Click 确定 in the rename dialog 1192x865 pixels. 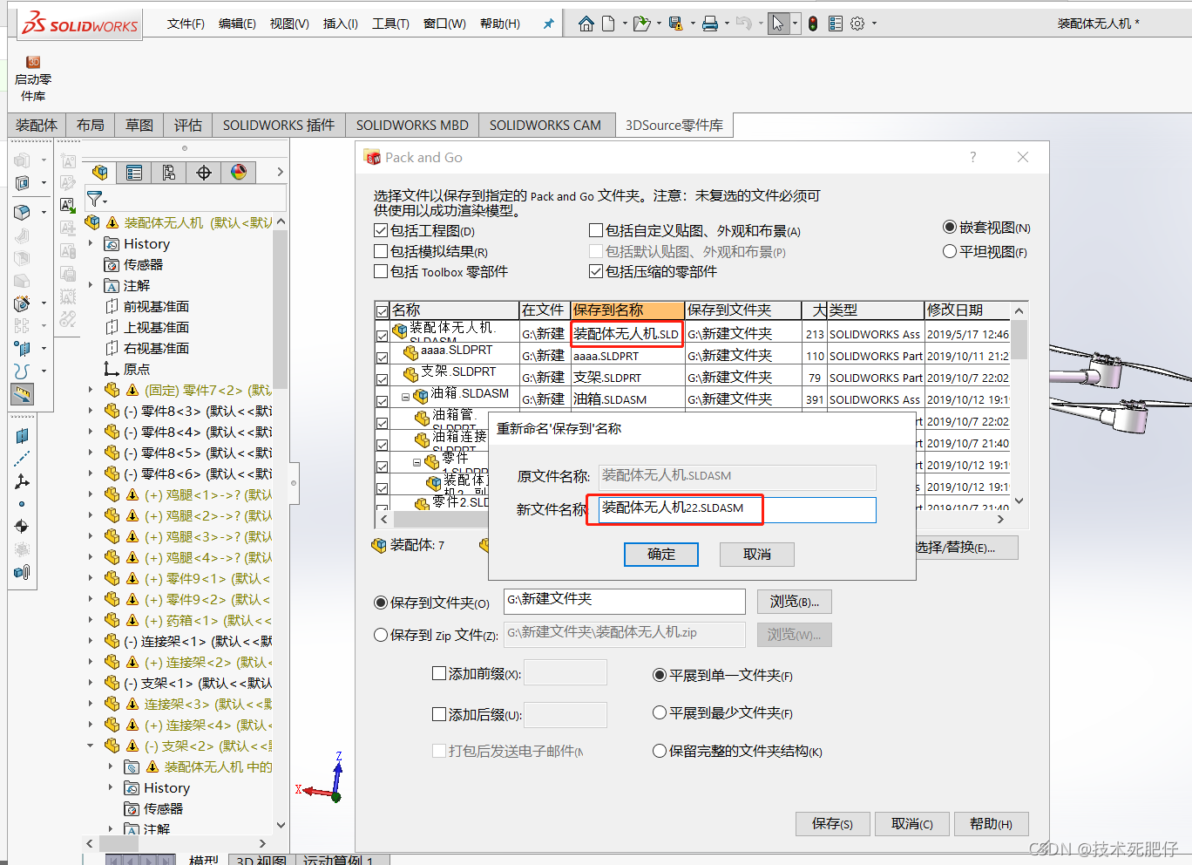pos(661,555)
